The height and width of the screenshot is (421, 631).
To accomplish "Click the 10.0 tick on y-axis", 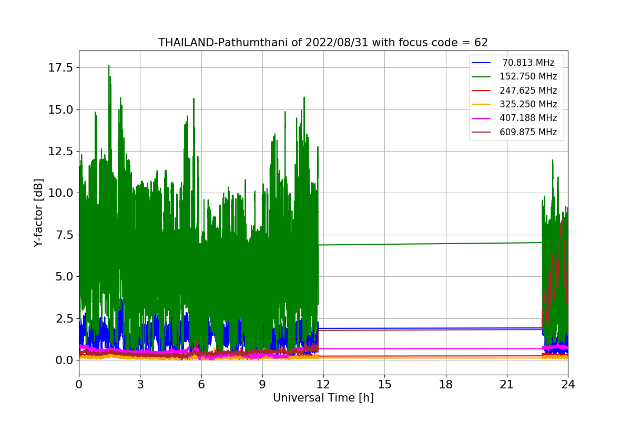I will pos(62,193).
